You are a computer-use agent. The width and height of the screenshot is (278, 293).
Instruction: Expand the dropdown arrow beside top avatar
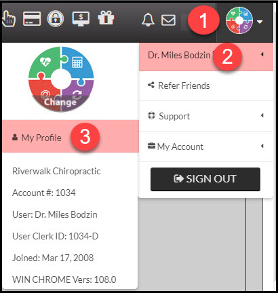260,22
